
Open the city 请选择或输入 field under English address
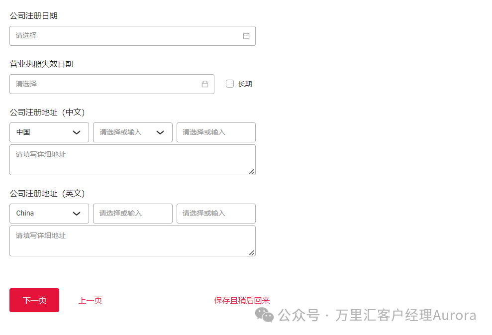pyautogui.click(x=215, y=213)
